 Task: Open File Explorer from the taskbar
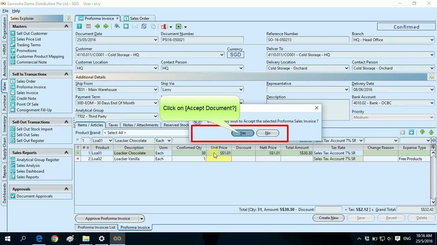tap(86, 239)
